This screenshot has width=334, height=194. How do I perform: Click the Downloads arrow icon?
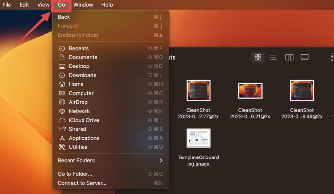click(x=62, y=75)
